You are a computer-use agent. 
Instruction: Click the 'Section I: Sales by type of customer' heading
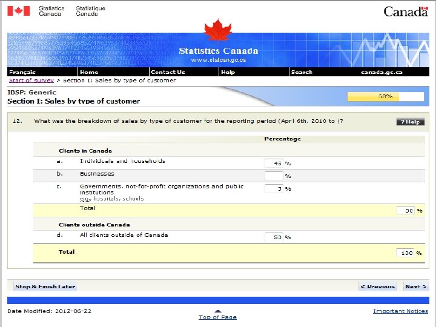coord(74,101)
